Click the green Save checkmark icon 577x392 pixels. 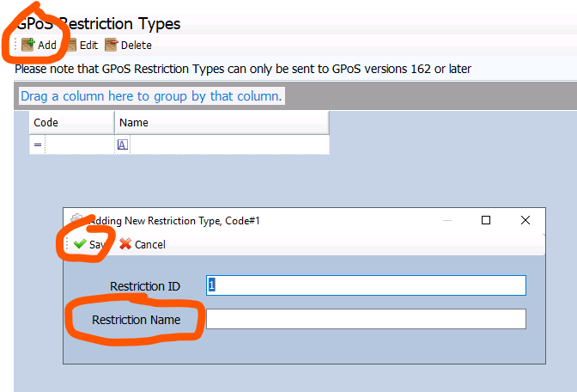point(80,244)
